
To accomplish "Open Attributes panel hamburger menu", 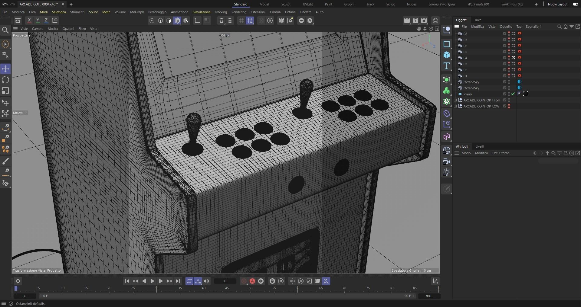I will coord(457,153).
